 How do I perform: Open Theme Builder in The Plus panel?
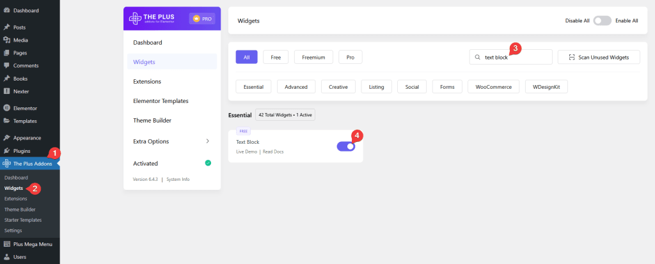click(152, 120)
